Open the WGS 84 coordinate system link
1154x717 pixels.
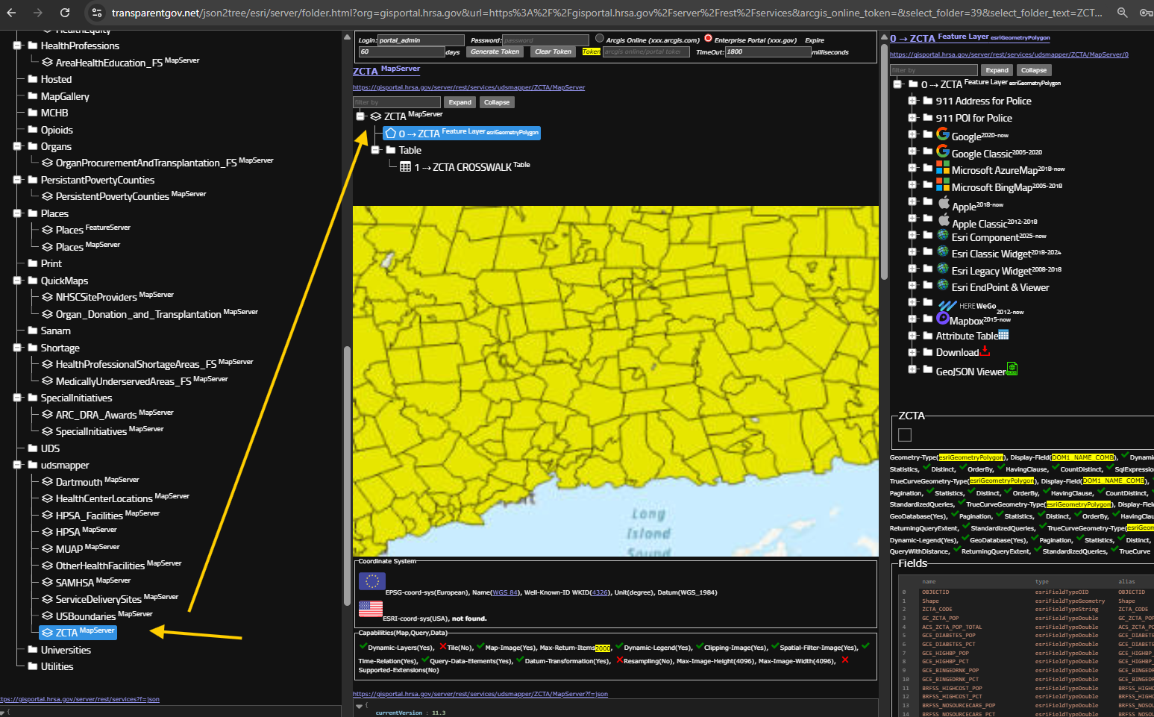pyautogui.click(x=505, y=592)
